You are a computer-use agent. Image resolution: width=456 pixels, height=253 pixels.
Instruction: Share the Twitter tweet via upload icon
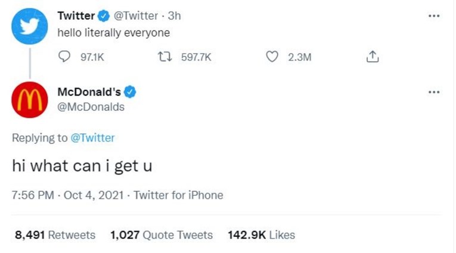(x=372, y=57)
